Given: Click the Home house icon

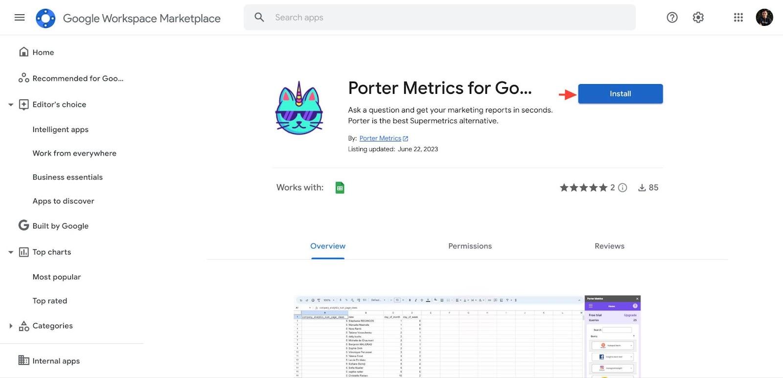Looking at the screenshot, I should [23, 52].
